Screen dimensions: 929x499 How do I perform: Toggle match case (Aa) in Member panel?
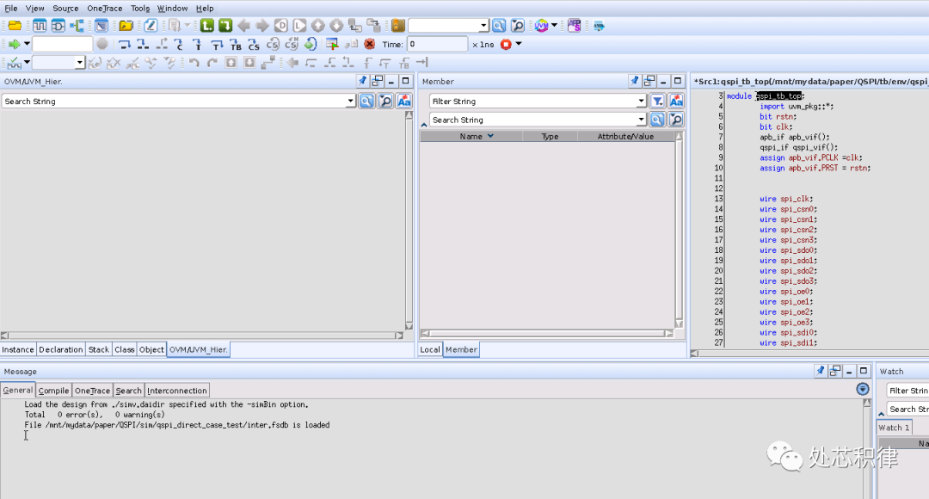(676, 101)
